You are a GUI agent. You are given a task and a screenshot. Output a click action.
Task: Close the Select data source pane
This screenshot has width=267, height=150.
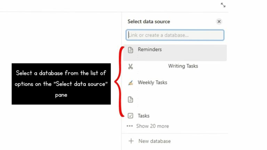coord(219,22)
